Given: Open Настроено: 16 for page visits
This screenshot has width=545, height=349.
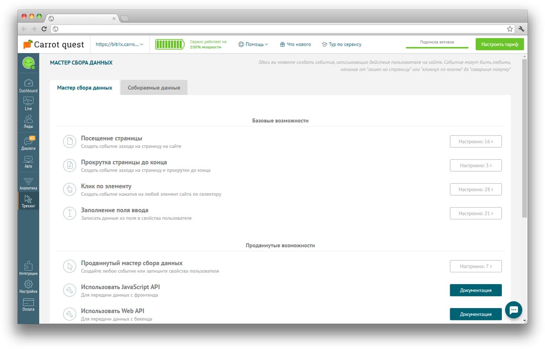Looking at the screenshot, I should (x=476, y=141).
